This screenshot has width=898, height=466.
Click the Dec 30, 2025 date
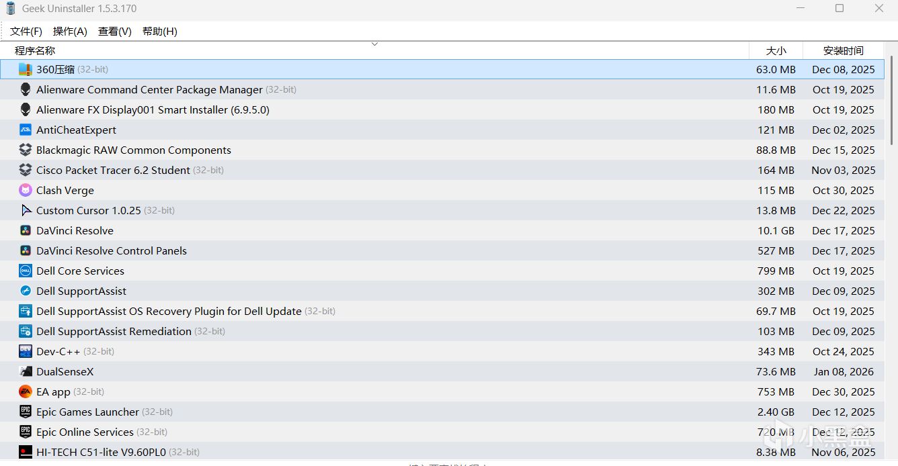(844, 391)
